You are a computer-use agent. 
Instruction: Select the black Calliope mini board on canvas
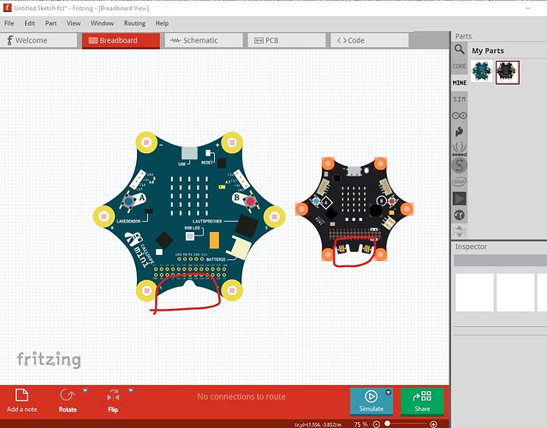pyautogui.click(x=354, y=209)
